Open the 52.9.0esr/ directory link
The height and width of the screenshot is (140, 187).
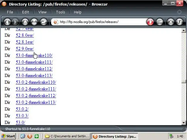(25, 49)
